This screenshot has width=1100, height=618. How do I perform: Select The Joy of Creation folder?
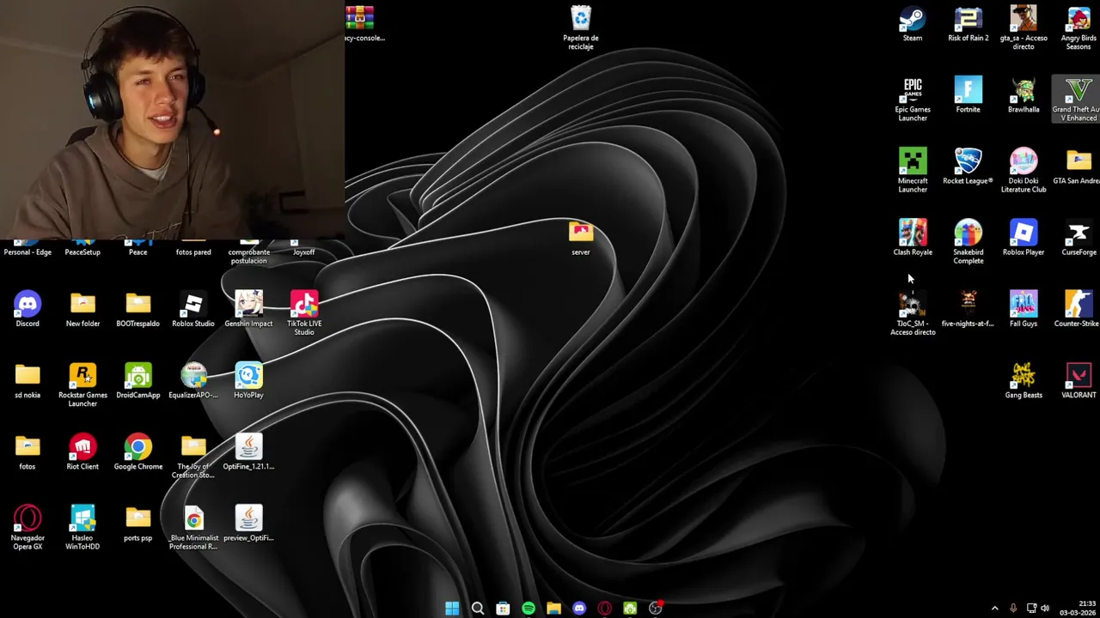tap(193, 456)
